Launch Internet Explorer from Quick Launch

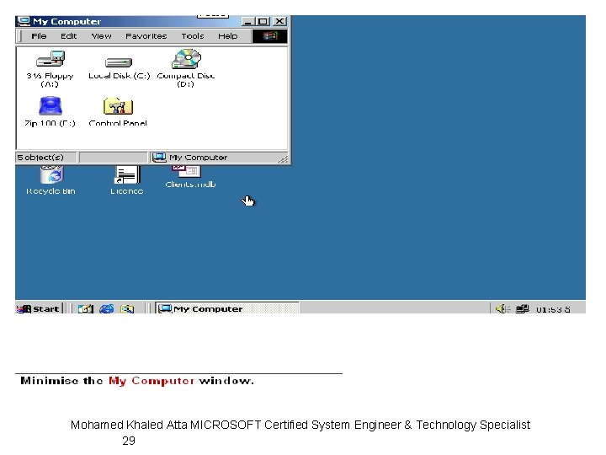[x=107, y=308]
